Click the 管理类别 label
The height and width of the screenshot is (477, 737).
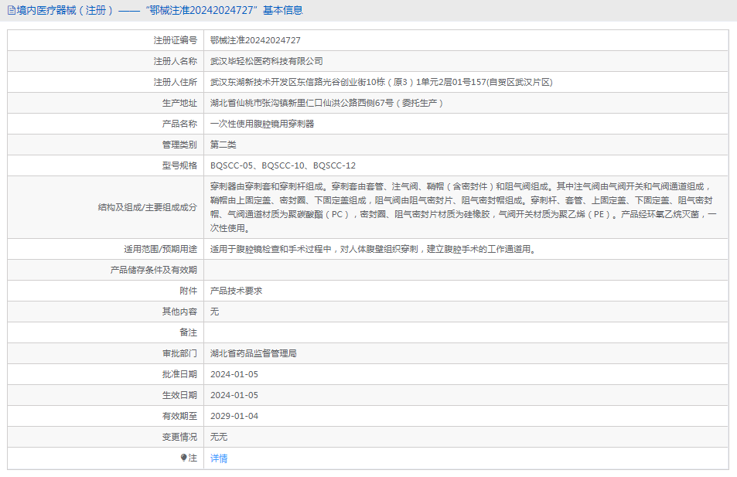click(179, 145)
